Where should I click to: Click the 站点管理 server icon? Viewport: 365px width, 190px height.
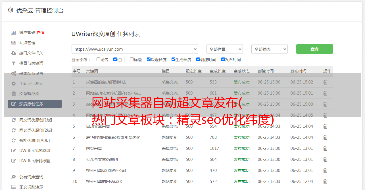13,43
